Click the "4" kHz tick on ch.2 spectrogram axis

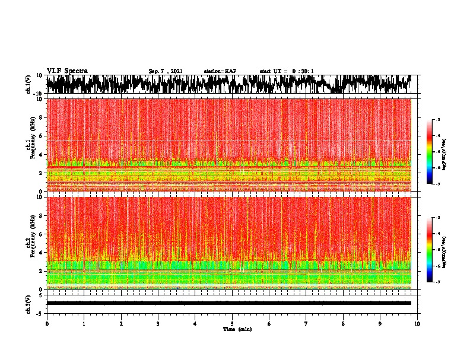click(41, 253)
